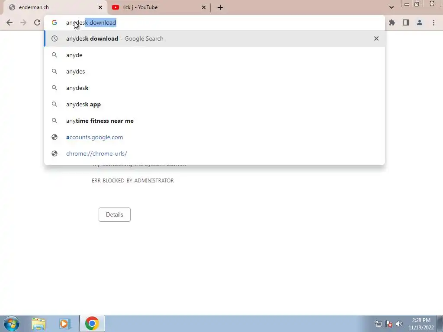The width and height of the screenshot is (443, 332).
Task: Go back using the browser back arrow
Action: point(10,22)
